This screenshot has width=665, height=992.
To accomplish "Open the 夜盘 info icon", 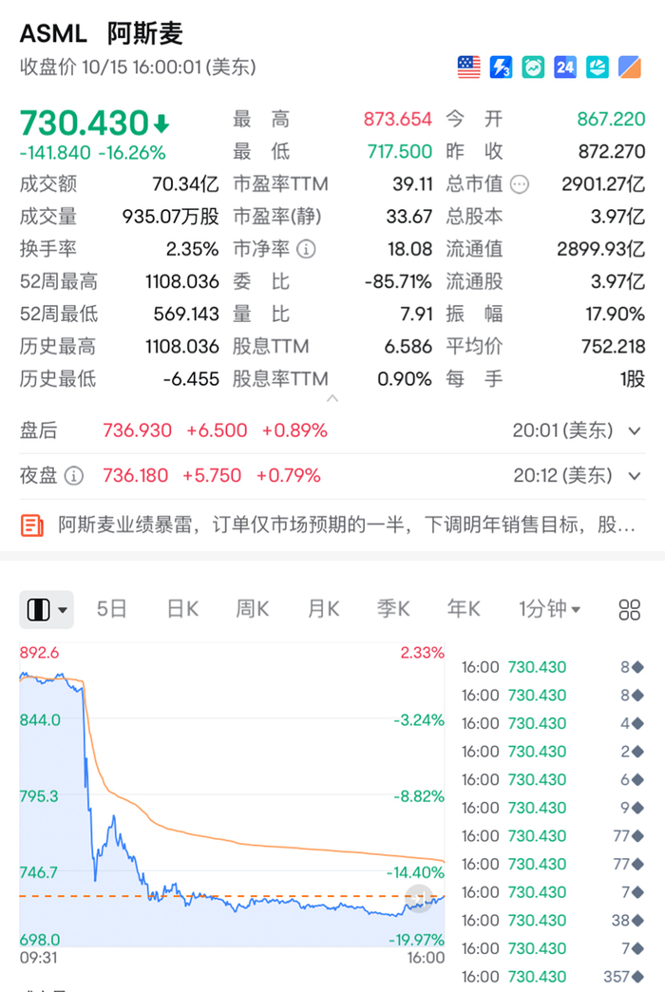I will (x=74, y=475).
